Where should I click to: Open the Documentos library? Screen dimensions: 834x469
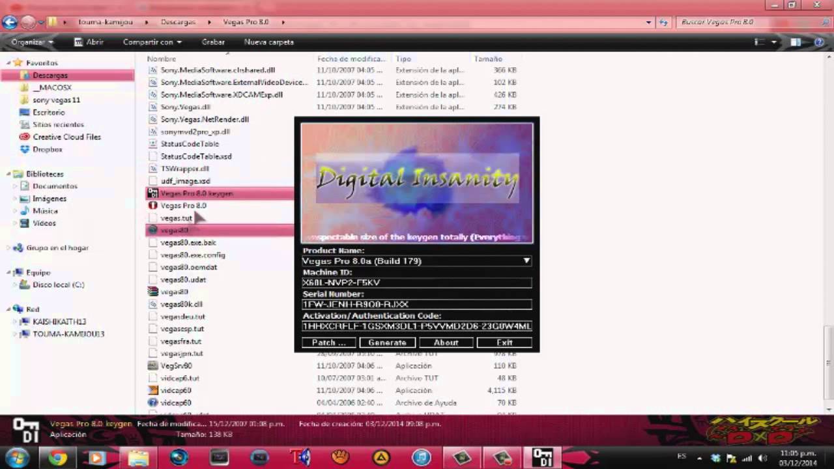tap(55, 186)
